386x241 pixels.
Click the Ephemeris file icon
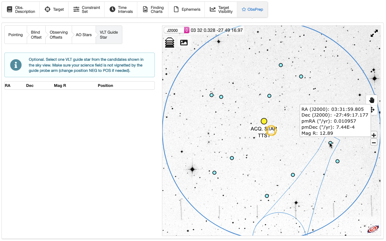point(176,9)
